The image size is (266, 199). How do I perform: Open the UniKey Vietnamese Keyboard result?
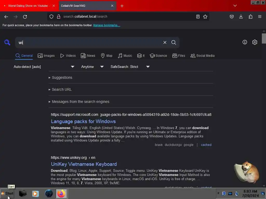click(84, 164)
